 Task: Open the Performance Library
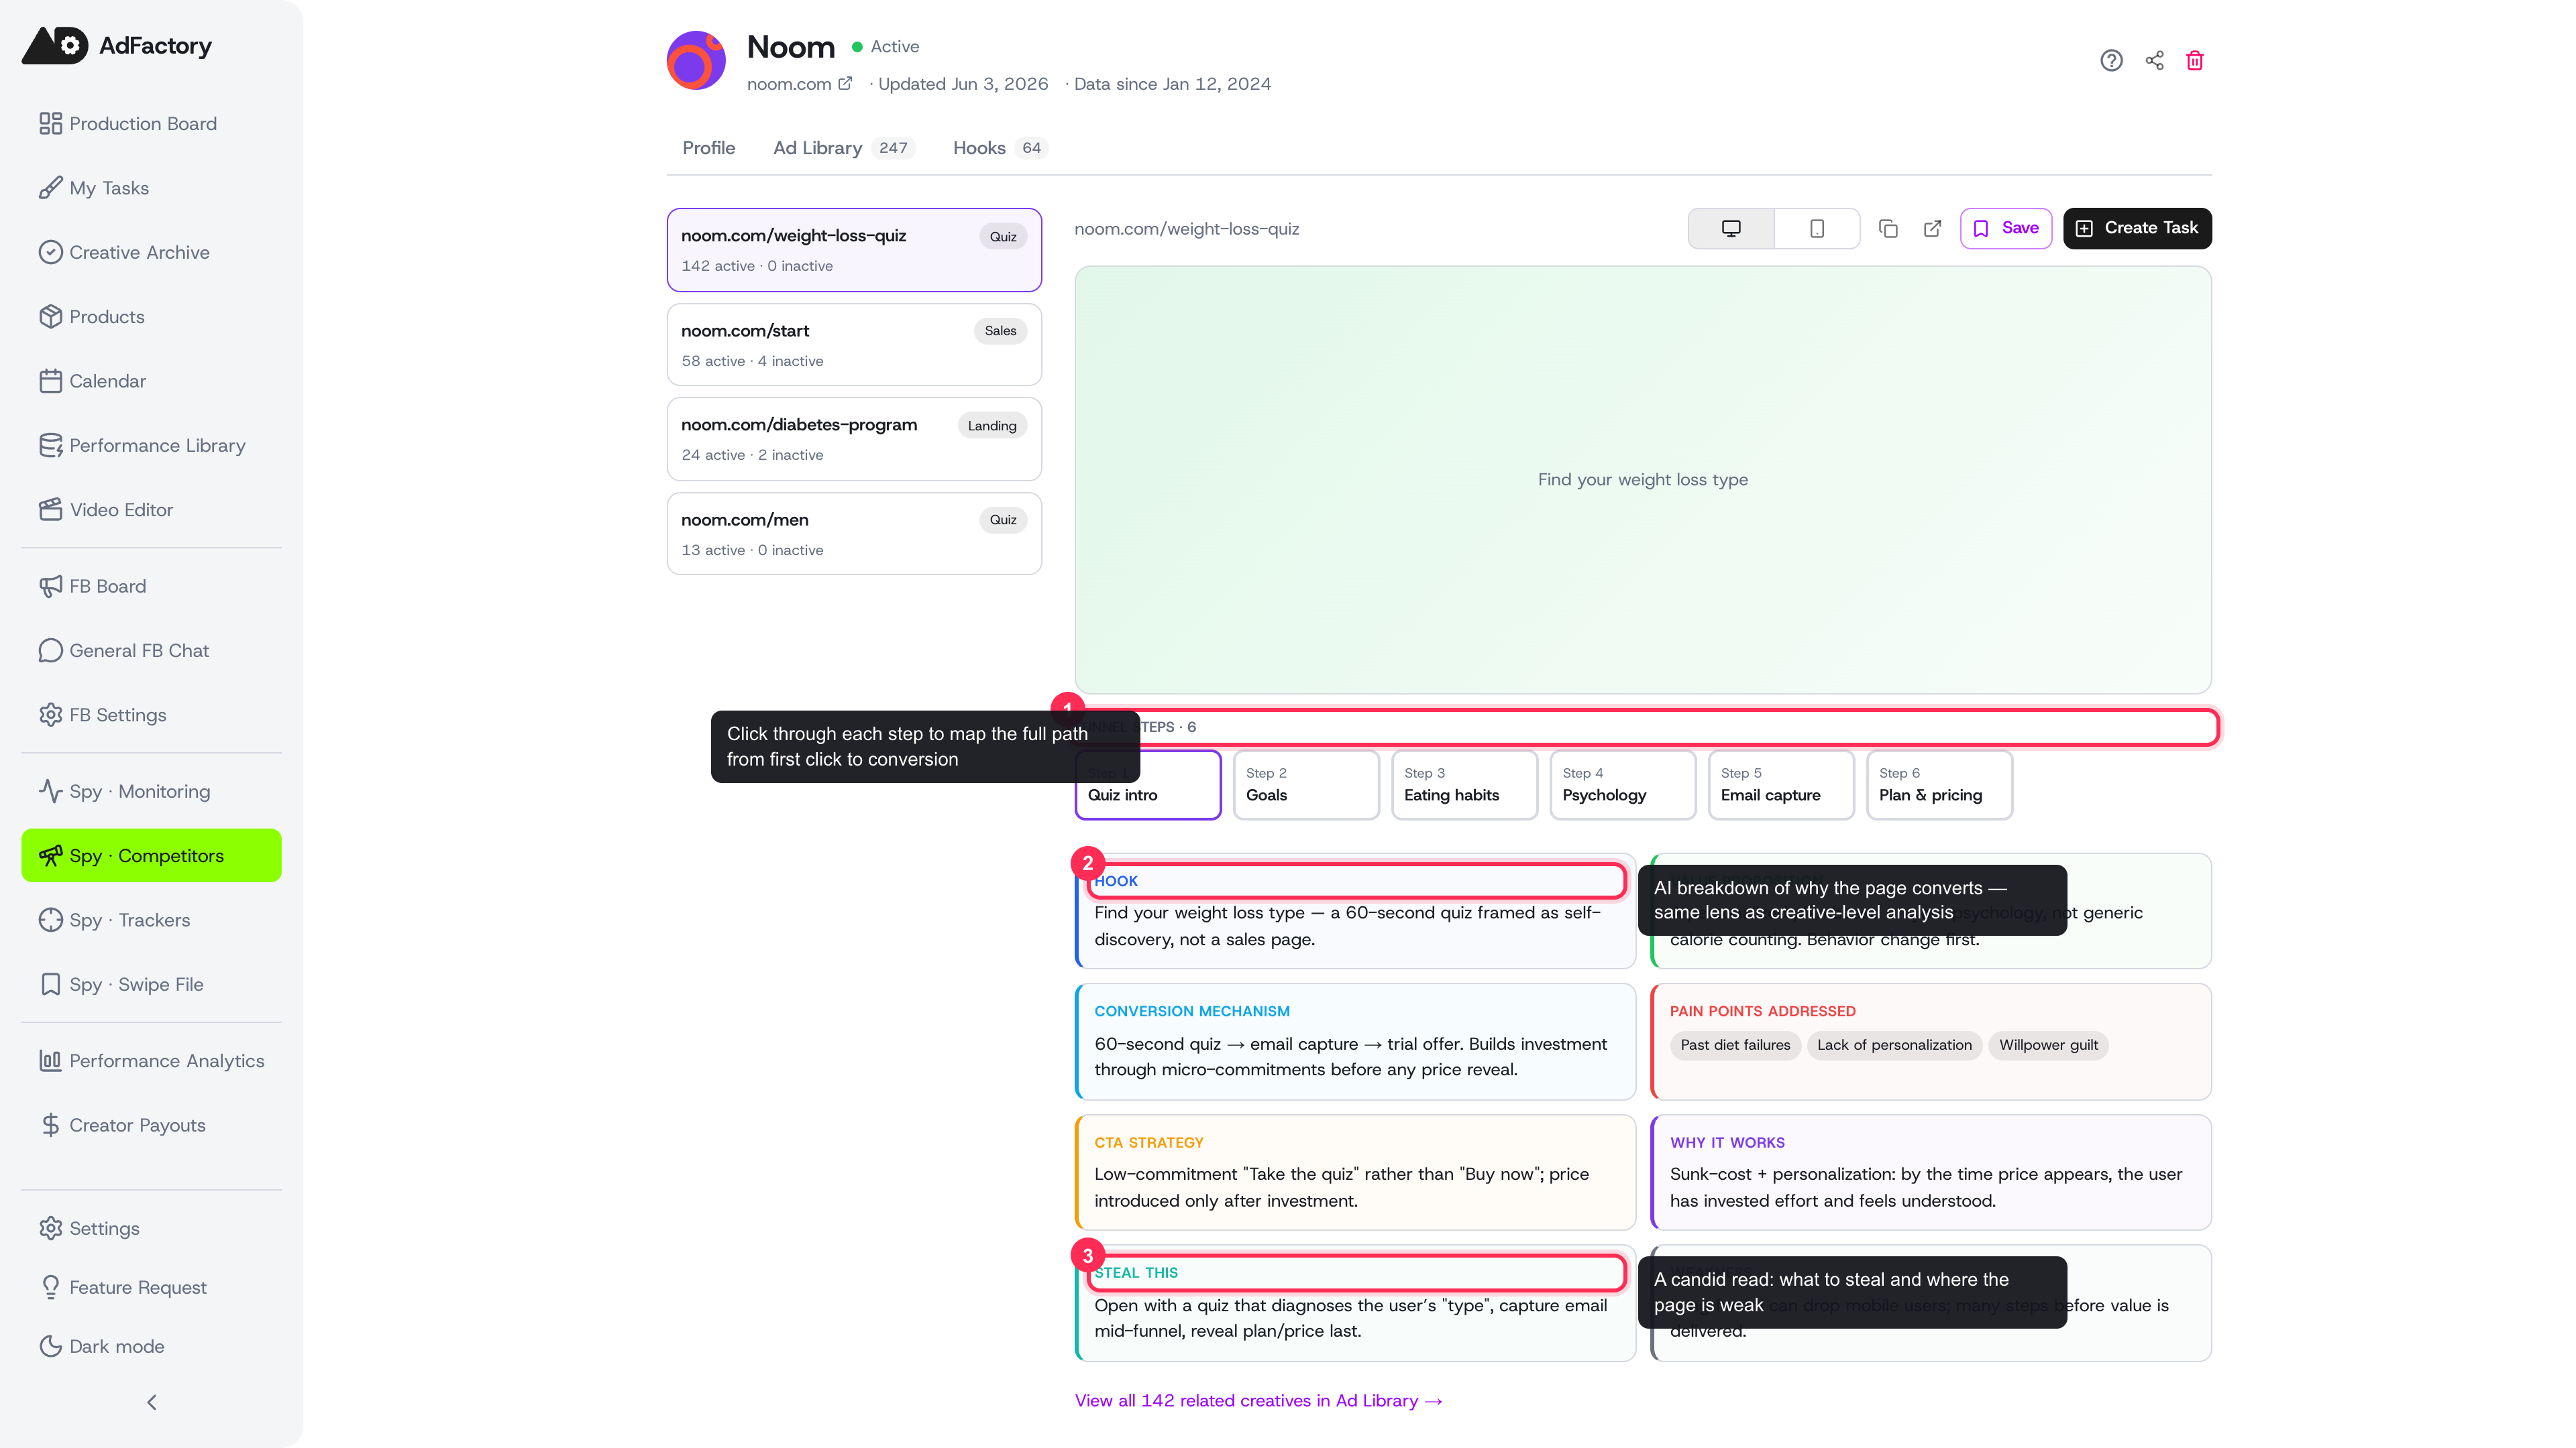151,446
